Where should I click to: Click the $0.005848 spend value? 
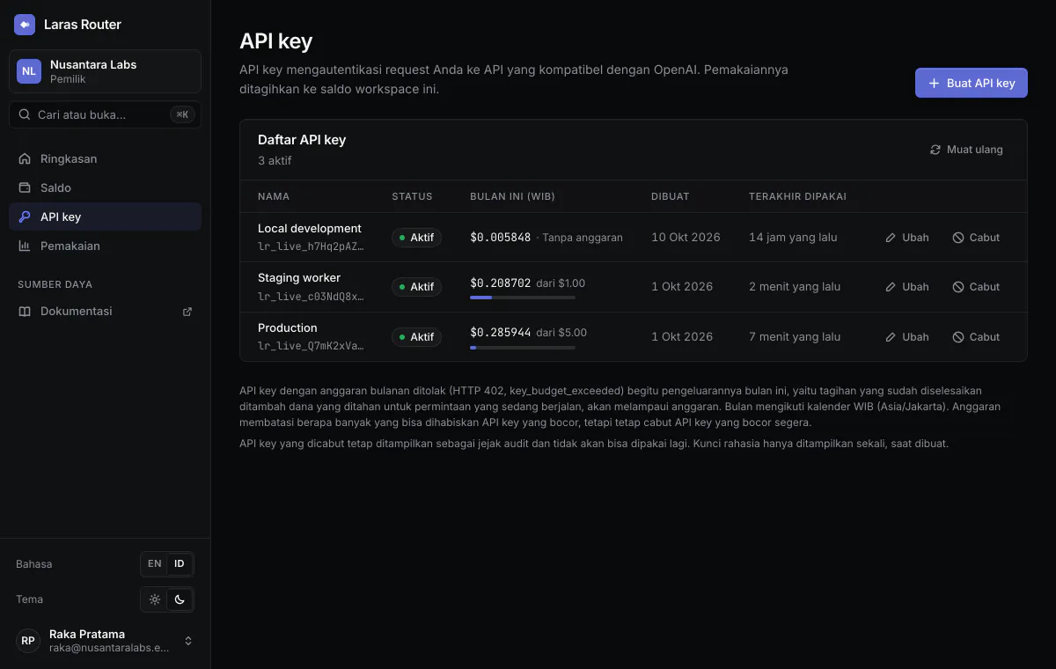(501, 238)
